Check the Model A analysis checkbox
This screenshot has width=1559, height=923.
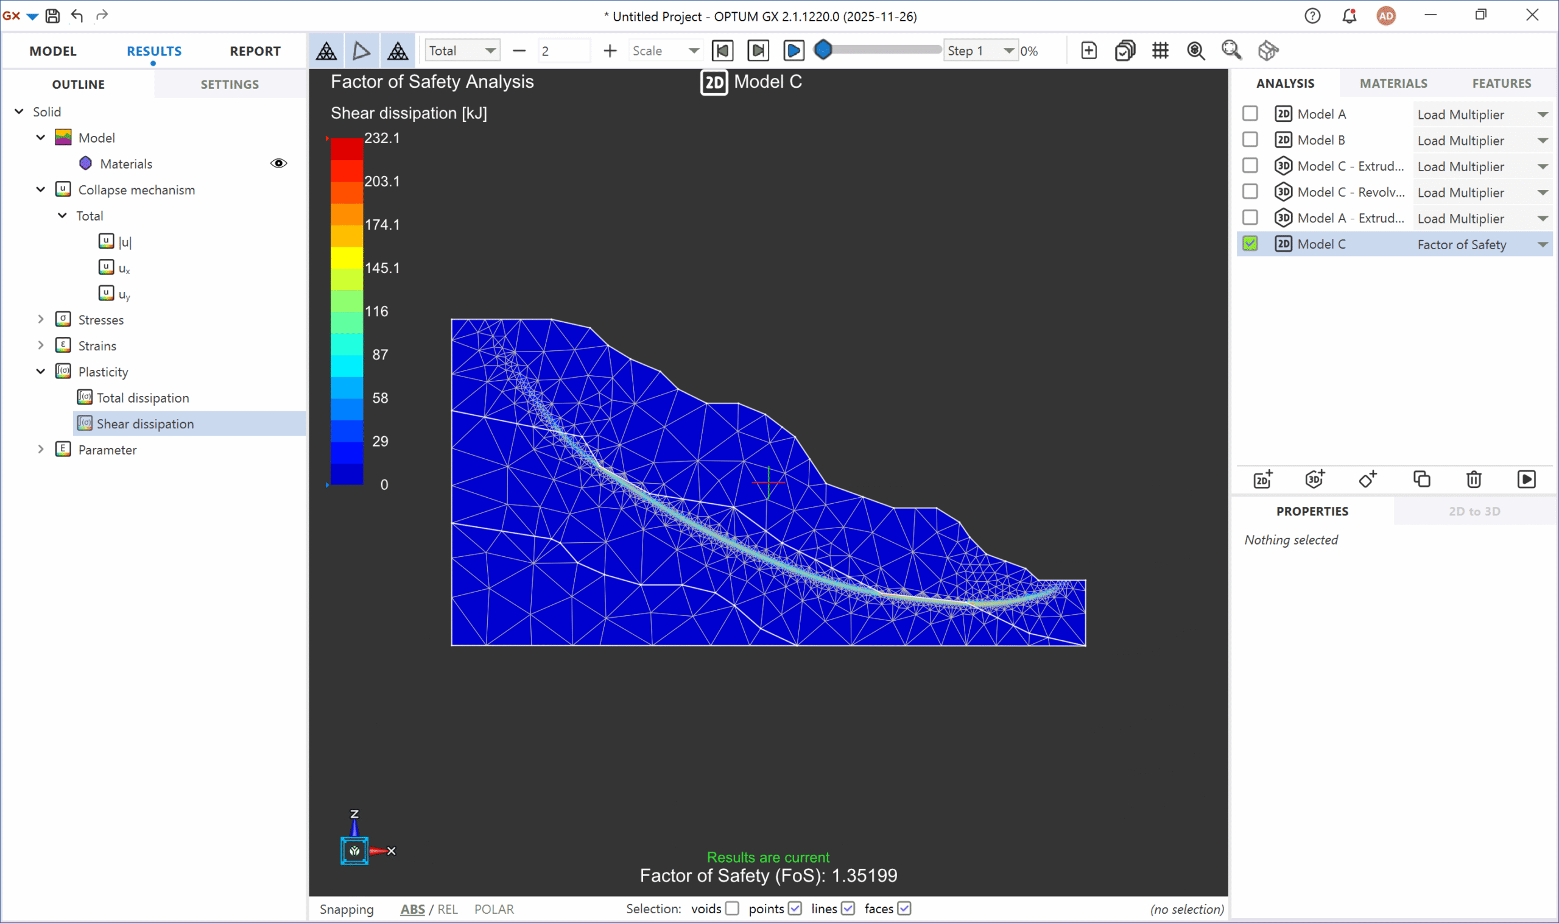coord(1250,114)
